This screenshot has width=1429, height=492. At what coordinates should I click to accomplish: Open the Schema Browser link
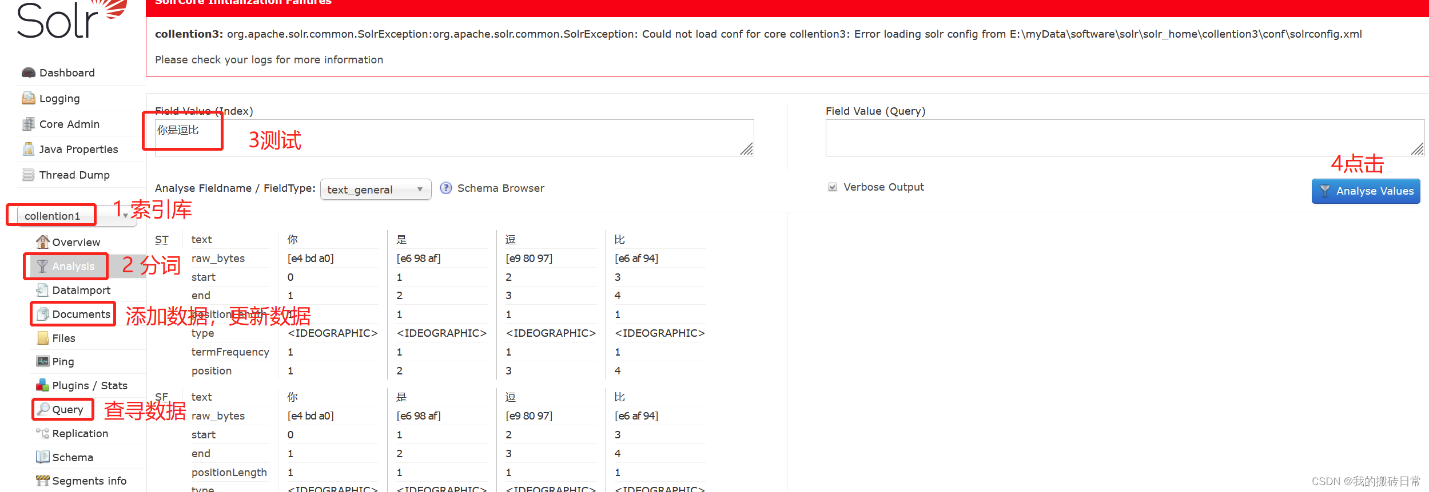[x=500, y=188]
